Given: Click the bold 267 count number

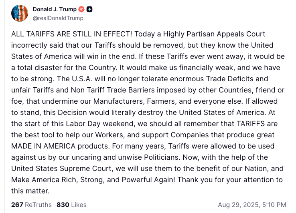Looking at the screenshot, I should tap(17, 205).
